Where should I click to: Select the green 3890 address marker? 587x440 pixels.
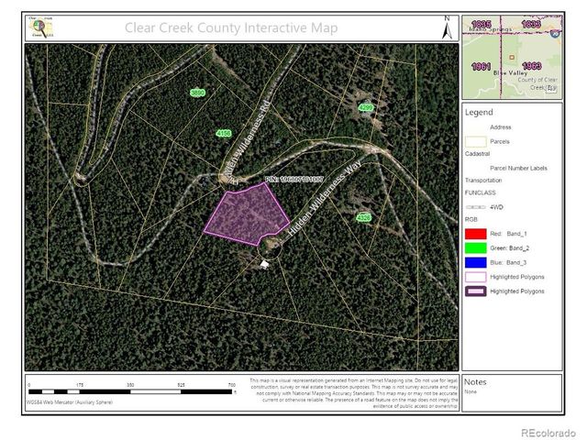pos(198,93)
